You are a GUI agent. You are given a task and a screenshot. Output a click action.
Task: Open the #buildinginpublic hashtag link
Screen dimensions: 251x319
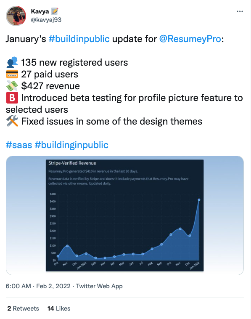[71, 145]
